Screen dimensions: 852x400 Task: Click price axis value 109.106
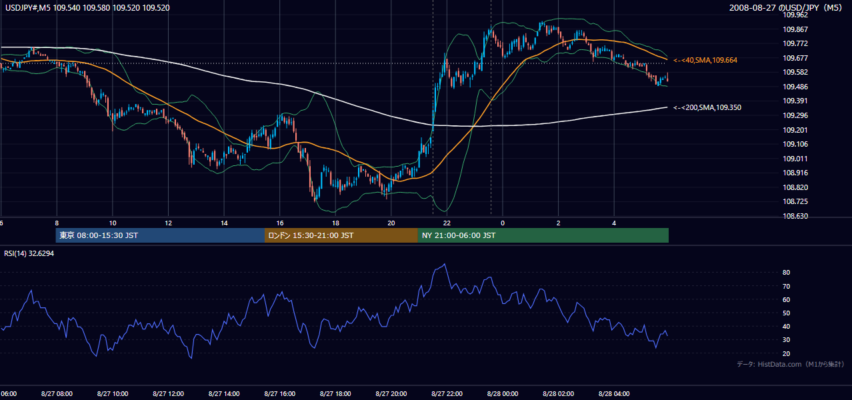click(794, 144)
